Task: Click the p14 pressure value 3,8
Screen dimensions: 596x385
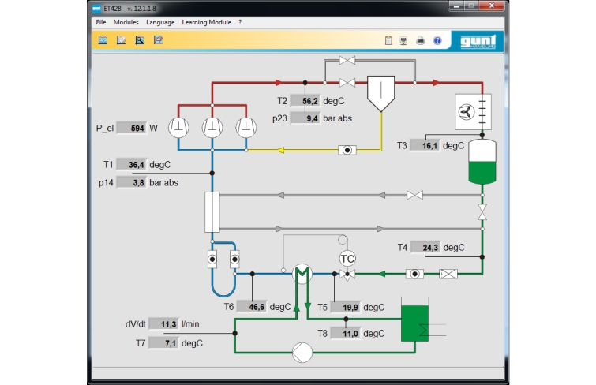Action: (132, 182)
